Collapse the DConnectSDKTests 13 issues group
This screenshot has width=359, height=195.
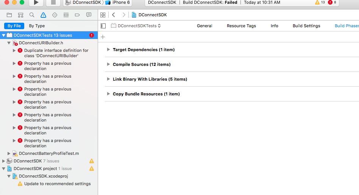[3, 35]
